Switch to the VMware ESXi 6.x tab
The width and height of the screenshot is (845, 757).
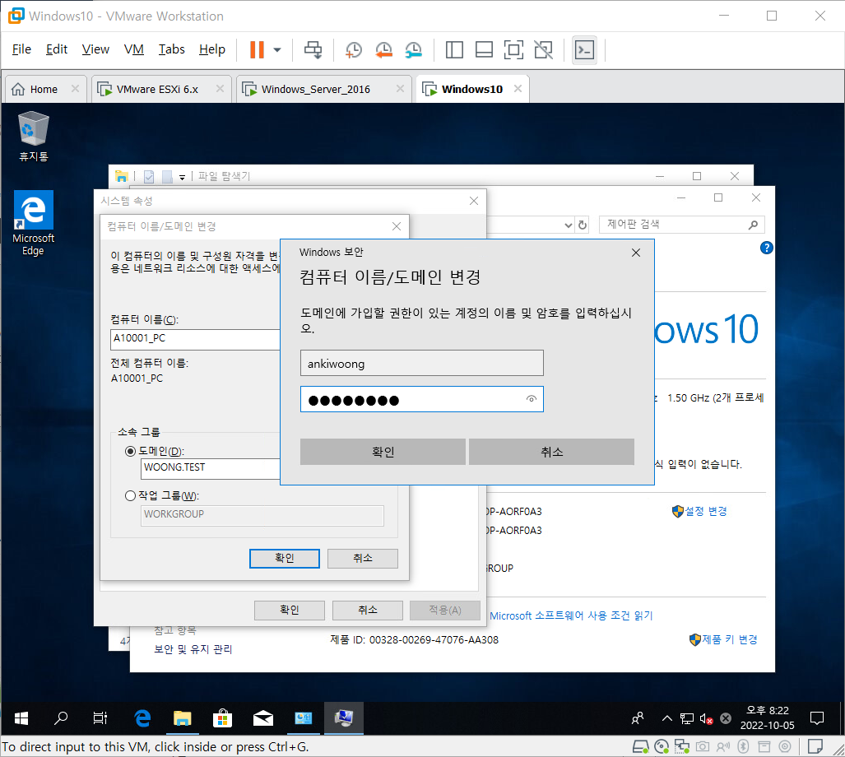pyautogui.click(x=157, y=89)
